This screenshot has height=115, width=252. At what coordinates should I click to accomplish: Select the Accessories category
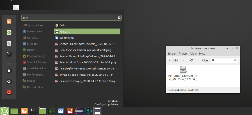click(32, 31)
